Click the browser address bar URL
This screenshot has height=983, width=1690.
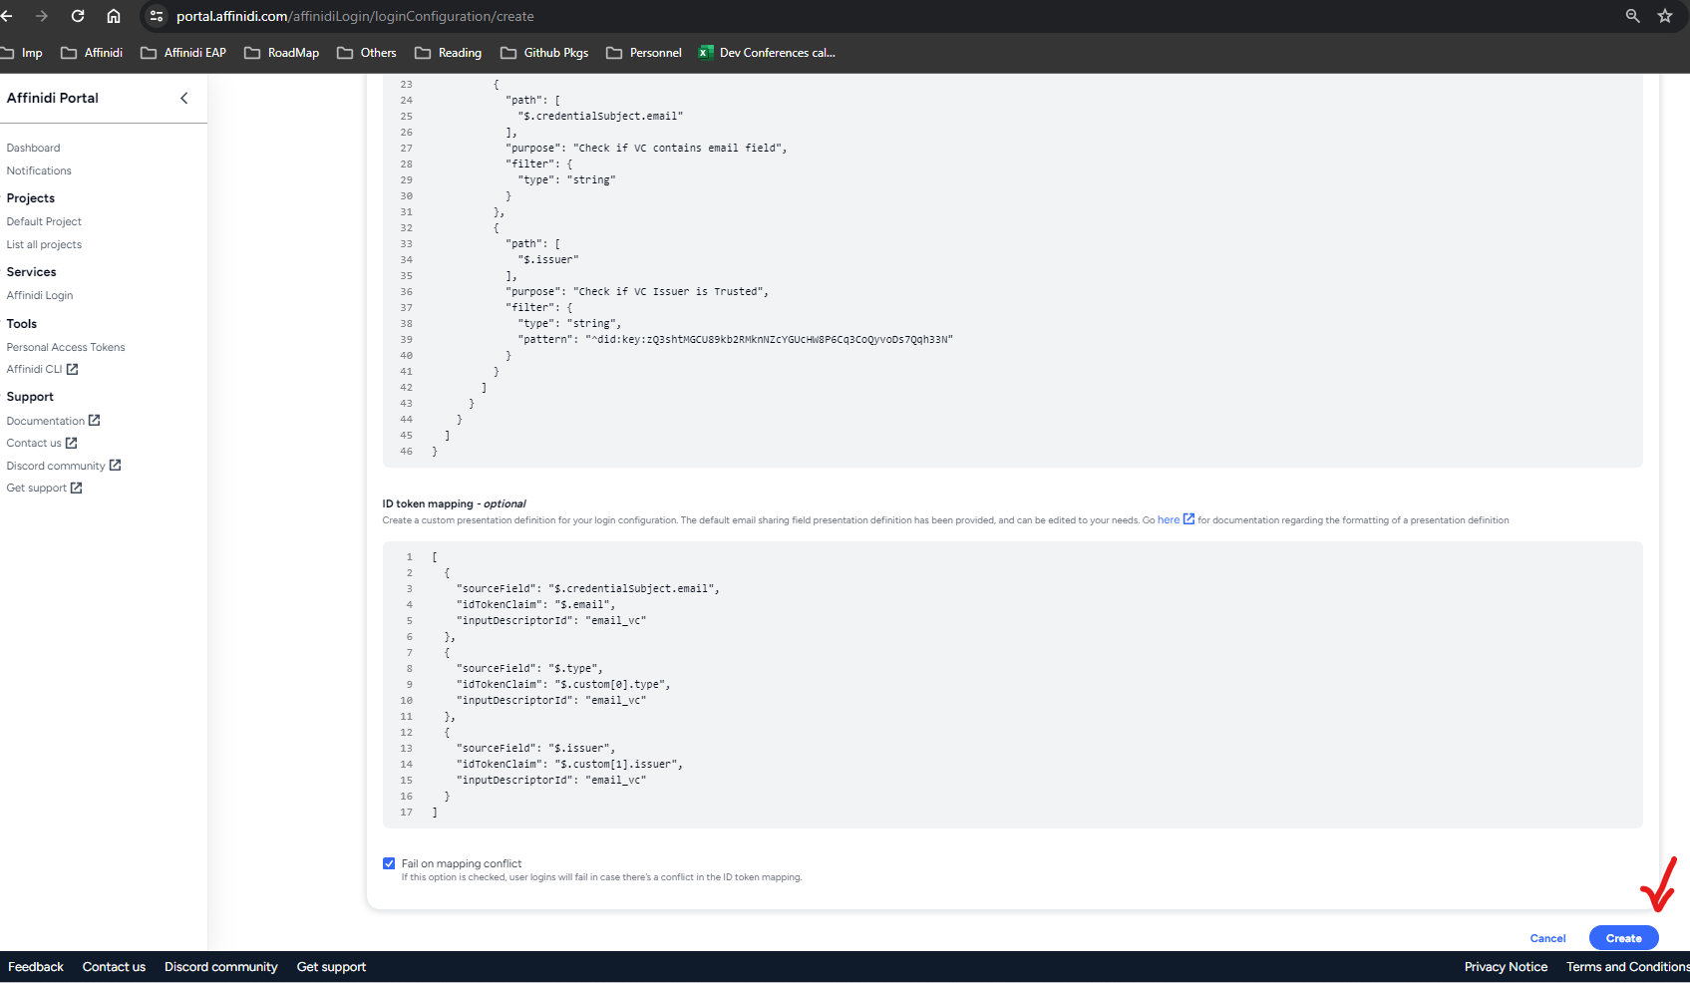pyautogui.click(x=355, y=16)
